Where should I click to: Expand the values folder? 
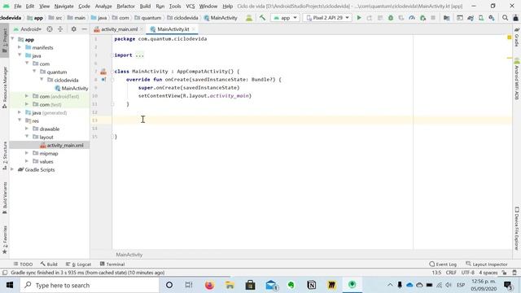click(x=27, y=161)
